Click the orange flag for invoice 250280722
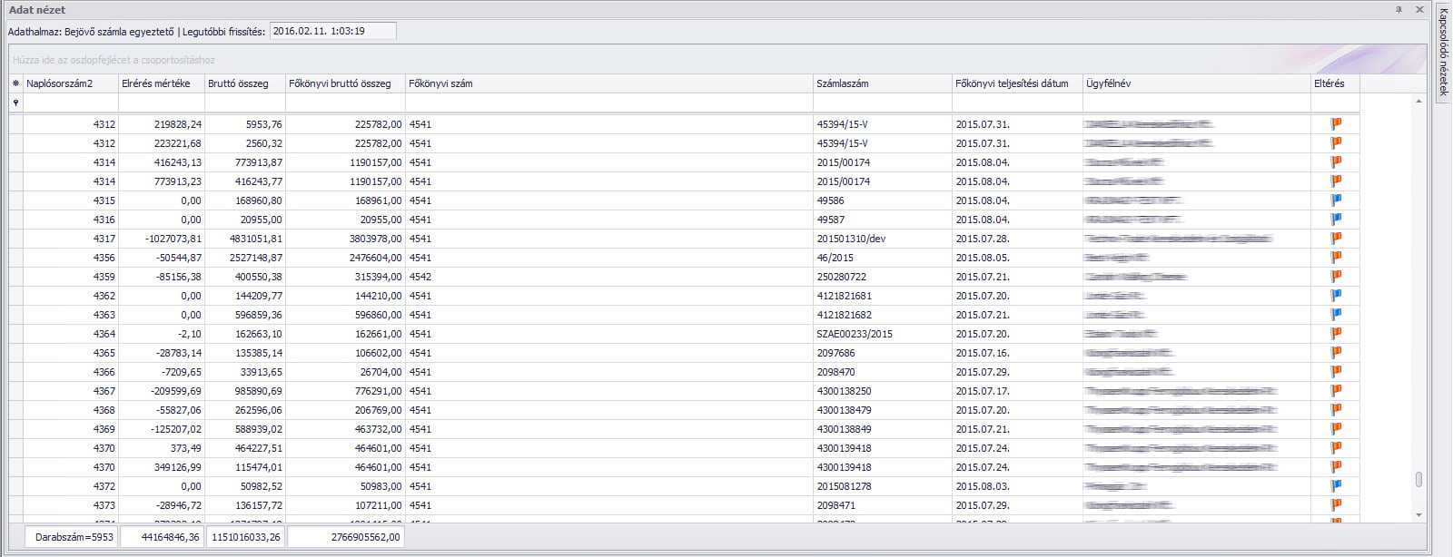The width and height of the screenshot is (1453, 557). [x=1336, y=277]
